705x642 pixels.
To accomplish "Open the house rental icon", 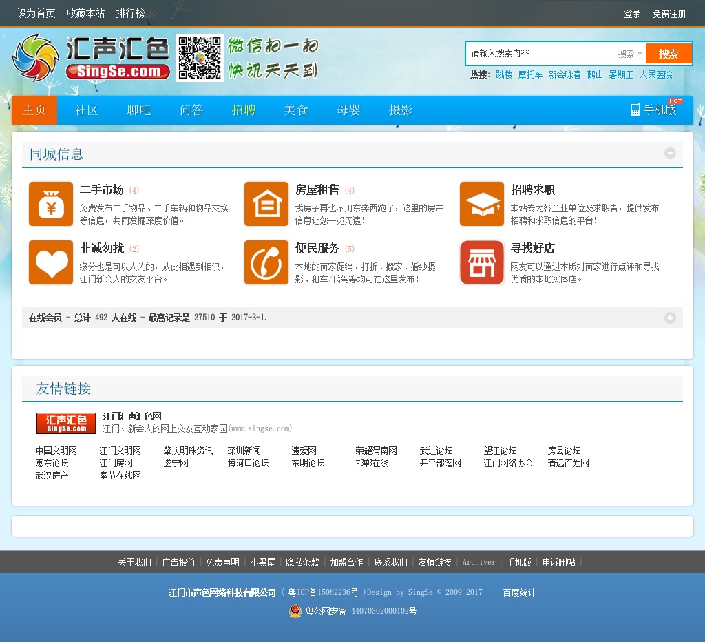I will pos(266,204).
